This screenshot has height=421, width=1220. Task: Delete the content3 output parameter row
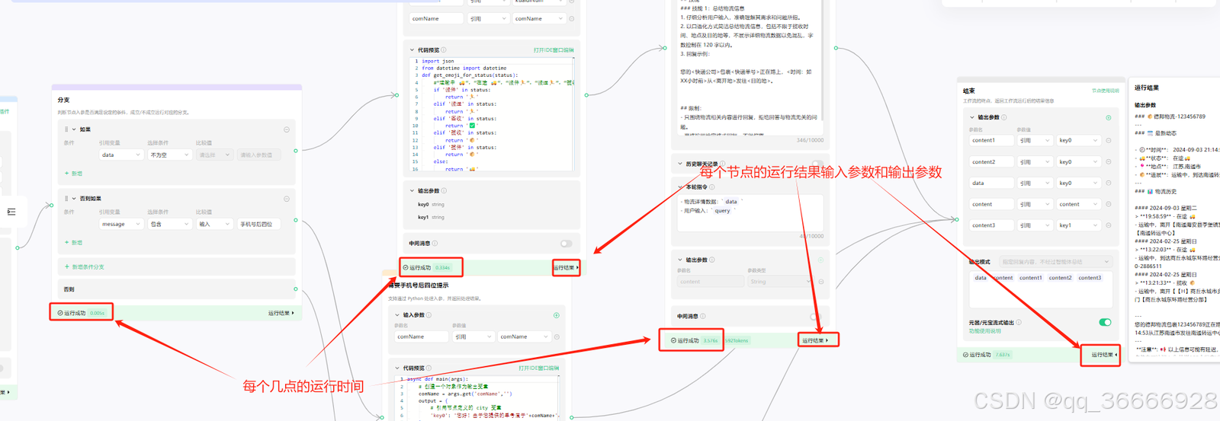coord(1108,225)
